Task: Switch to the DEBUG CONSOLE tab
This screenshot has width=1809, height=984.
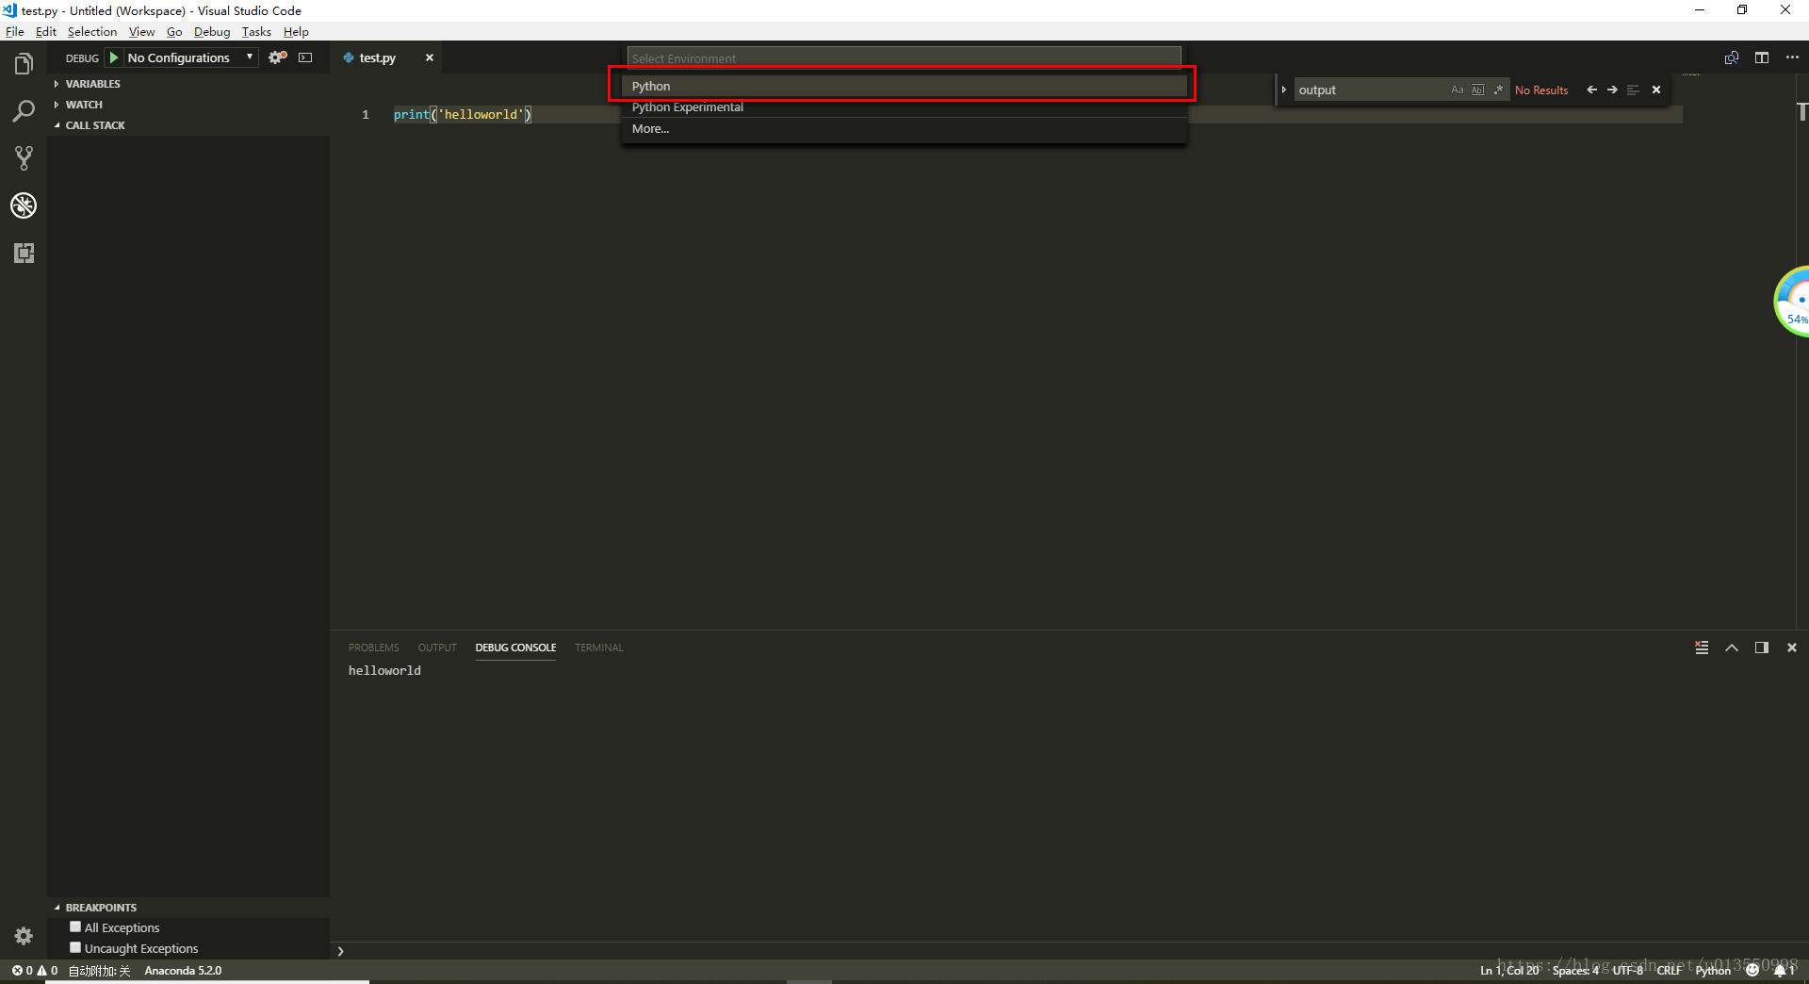Action: pyautogui.click(x=515, y=648)
